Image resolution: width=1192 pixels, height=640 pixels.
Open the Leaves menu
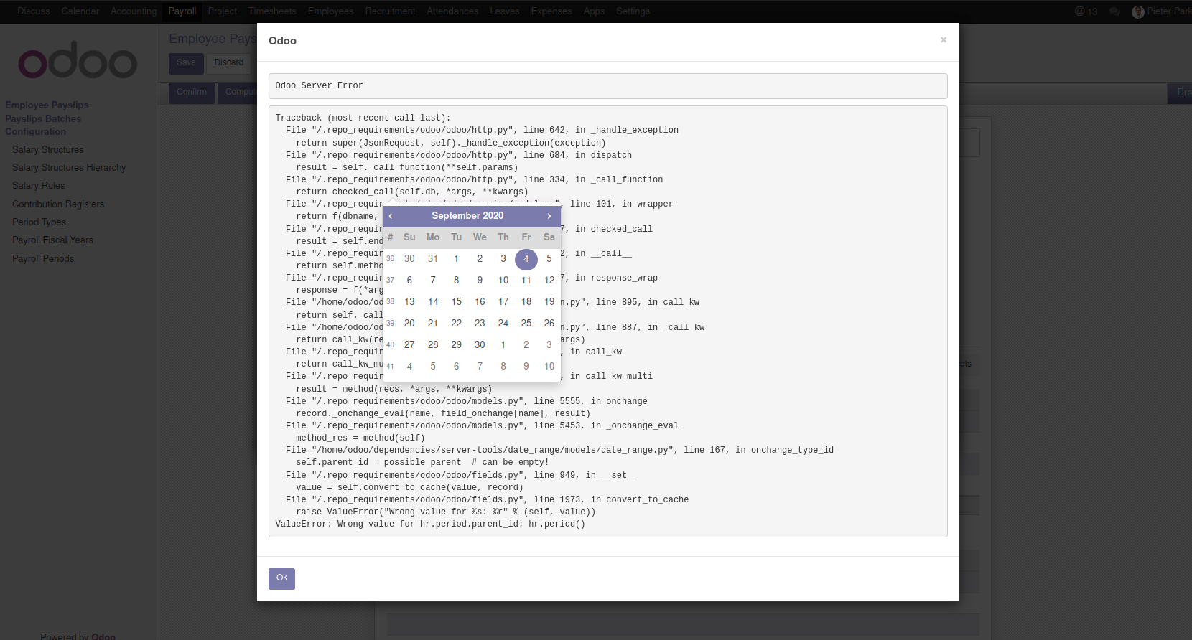pos(505,11)
